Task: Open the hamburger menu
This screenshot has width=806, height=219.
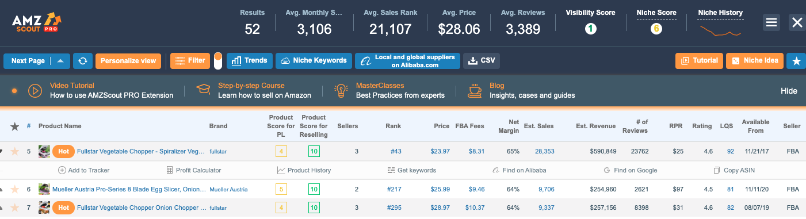Action: (x=771, y=22)
